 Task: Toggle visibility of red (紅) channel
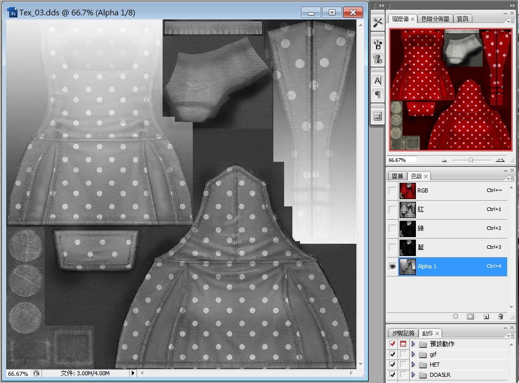(x=392, y=209)
